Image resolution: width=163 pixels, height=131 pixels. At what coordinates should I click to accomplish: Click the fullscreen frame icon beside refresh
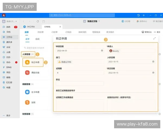click(44, 21)
